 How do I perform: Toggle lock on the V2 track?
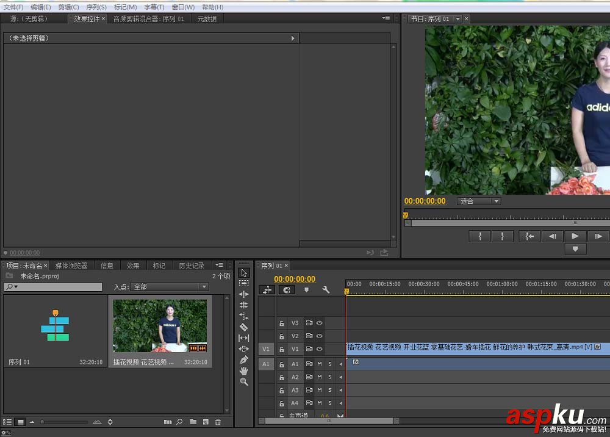(x=282, y=336)
